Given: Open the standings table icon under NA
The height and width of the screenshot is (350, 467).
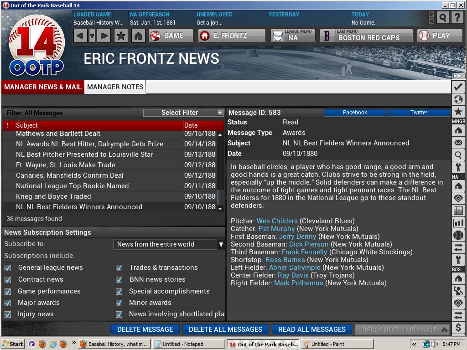Looking at the screenshot, I should pos(458,211).
